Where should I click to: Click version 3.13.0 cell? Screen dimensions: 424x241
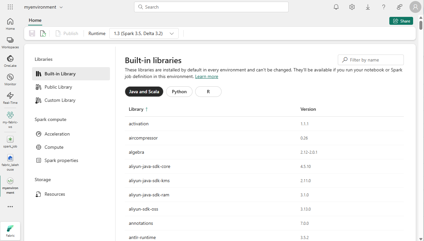(x=305, y=209)
